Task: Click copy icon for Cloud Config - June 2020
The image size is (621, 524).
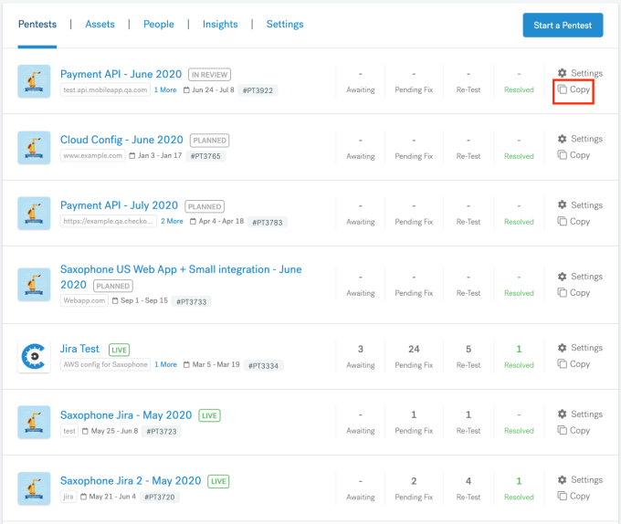Action: (x=562, y=155)
